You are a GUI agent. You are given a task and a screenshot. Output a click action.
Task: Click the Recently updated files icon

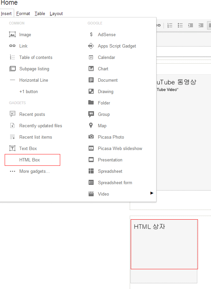12,126
